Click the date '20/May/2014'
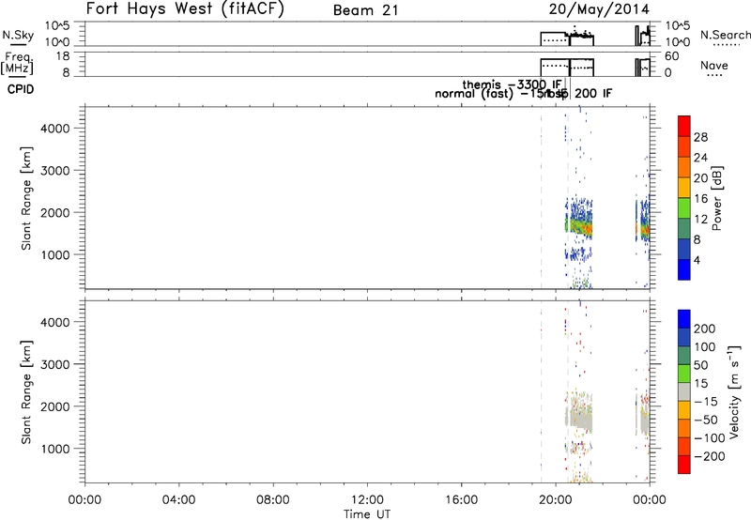Viewport: 751px width, 520px height. 599,9
